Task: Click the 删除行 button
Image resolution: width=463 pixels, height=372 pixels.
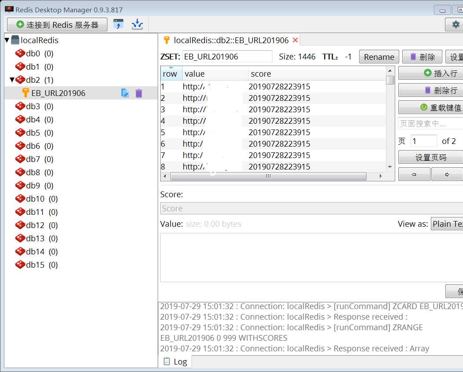Action: [x=431, y=90]
